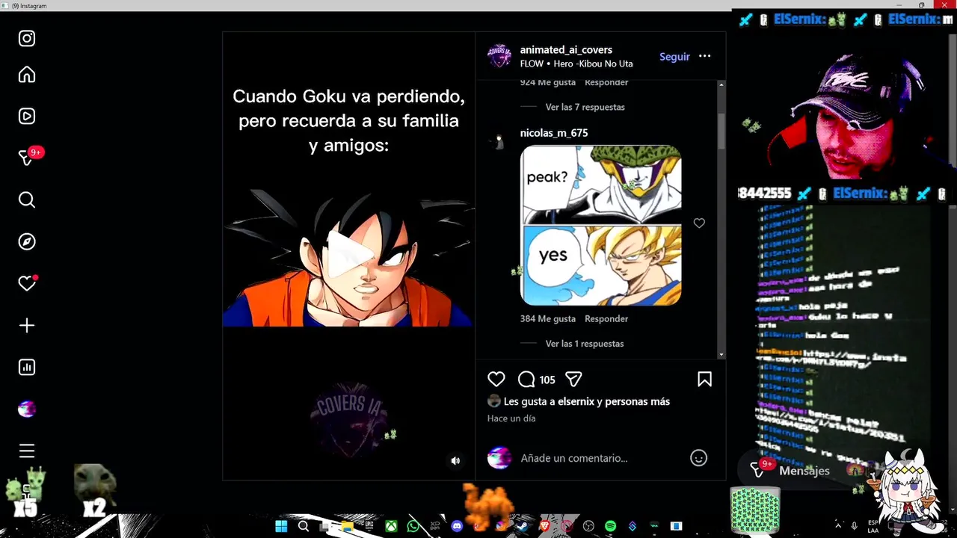Open WhatsApp from the taskbar
Viewport: 957px width, 538px height.
click(x=413, y=526)
